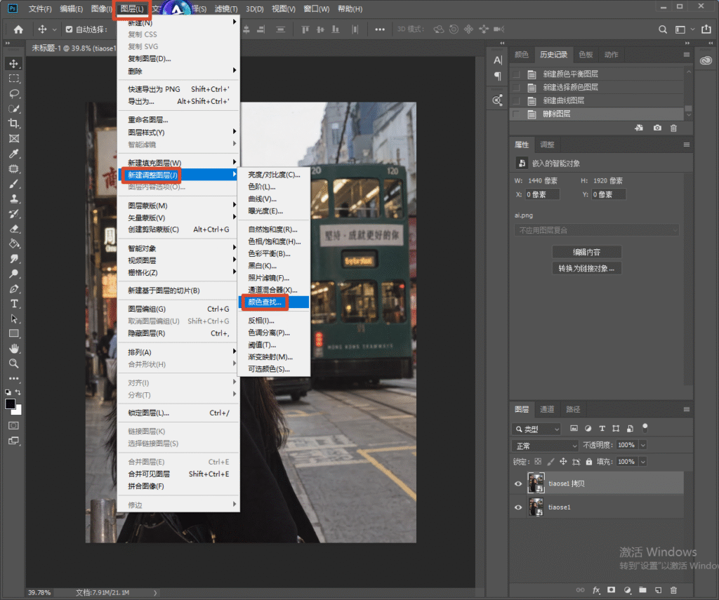Toggle lock all padlock icon
Screen dimensions: 719x600
pyautogui.click(x=589, y=462)
